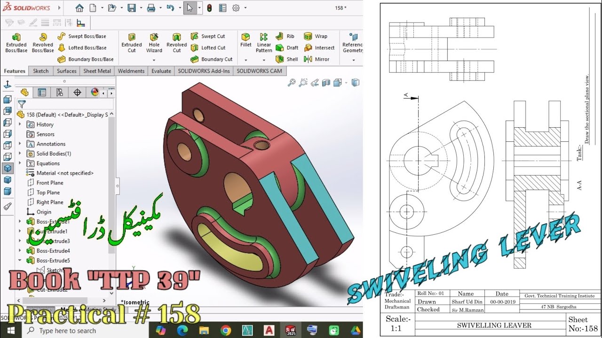Open the Hole Wizard tool
Image resolution: width=602 pixels, height=338 pixels.
click(154, 43)
